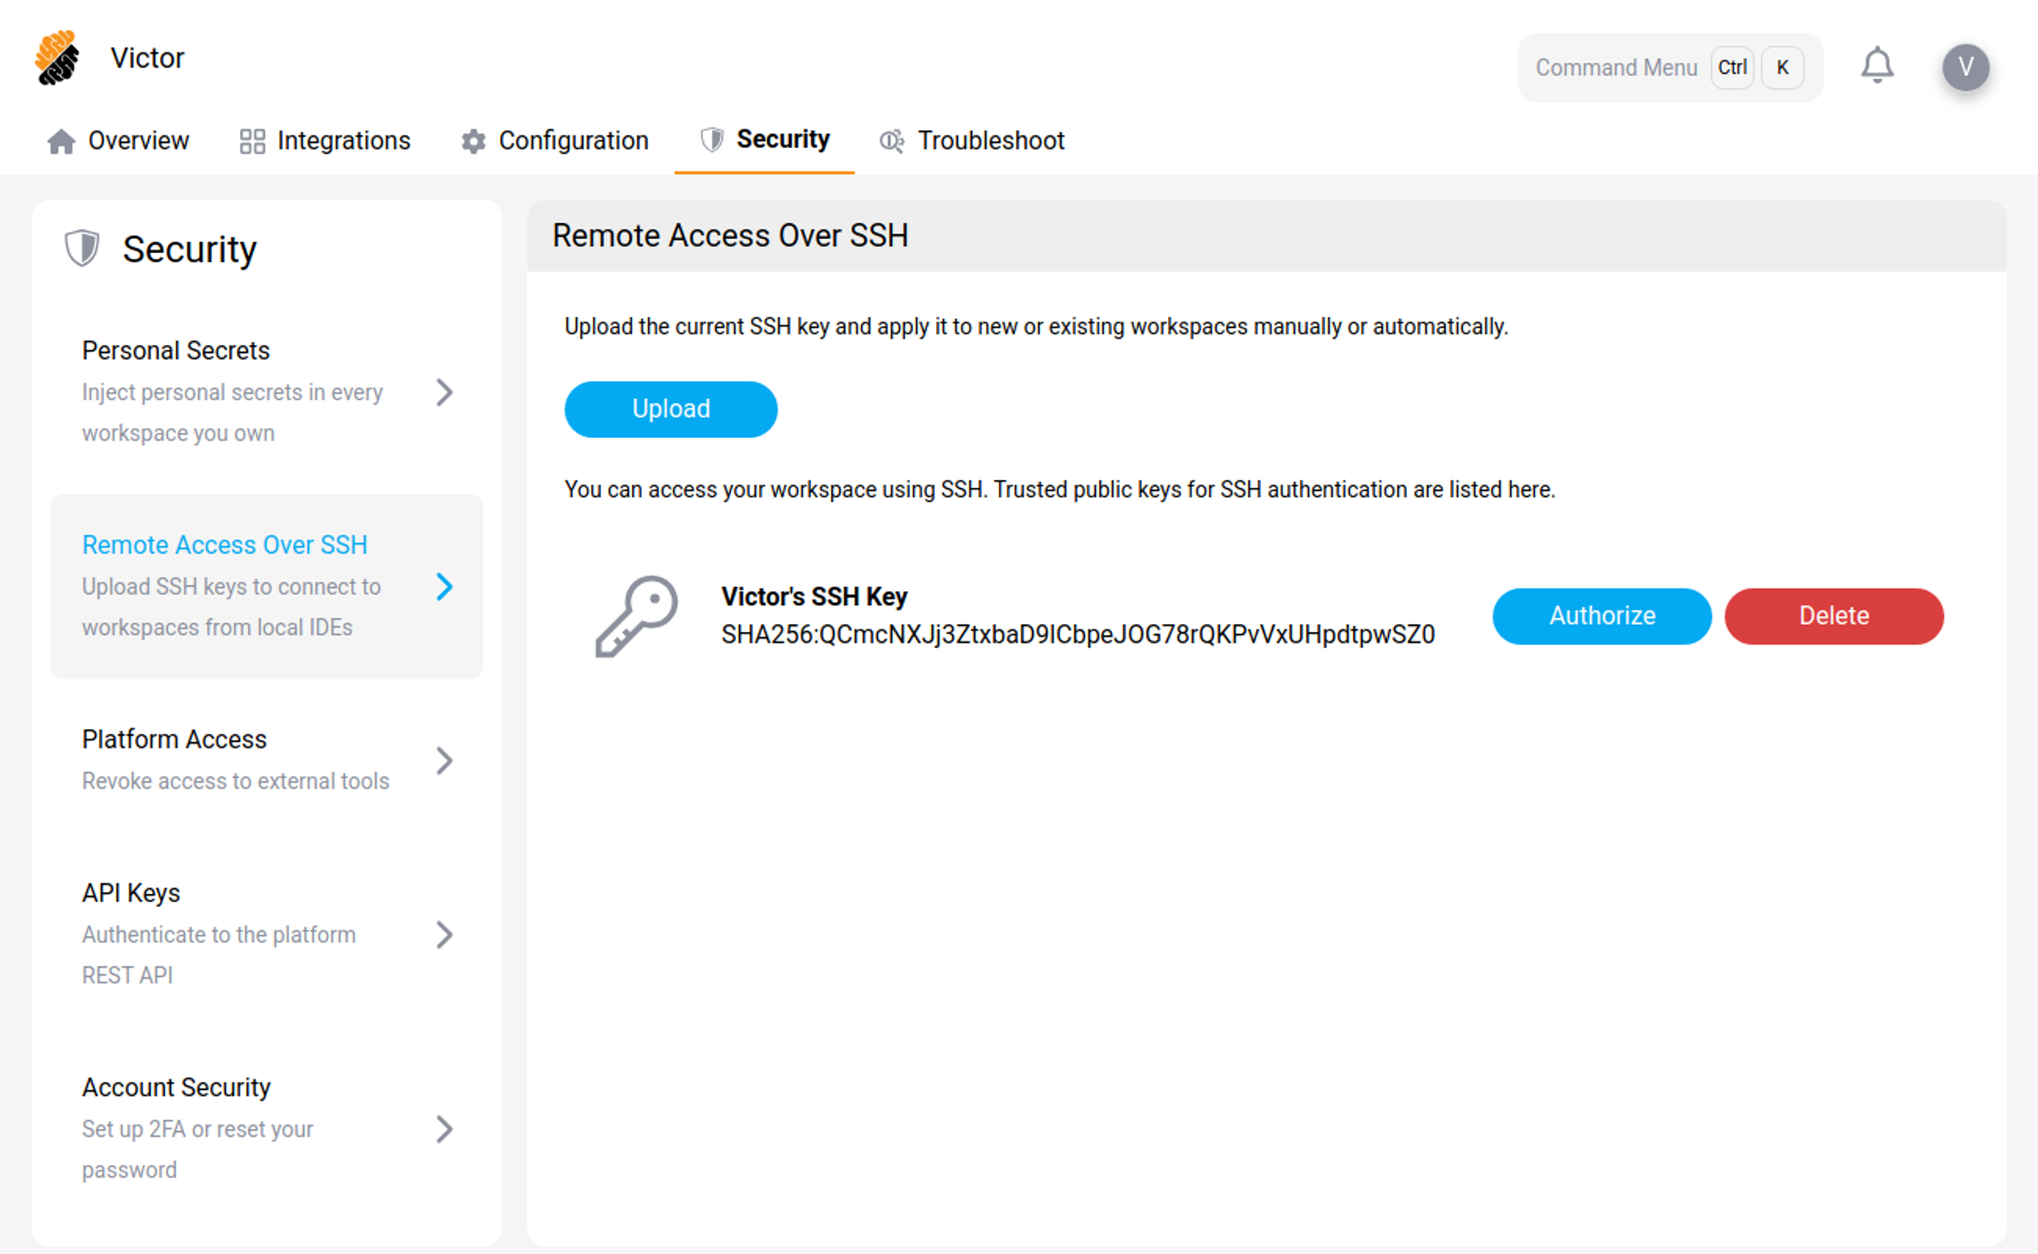
Task: Click the Configuration gear icon
Action: tap(473, 140)
